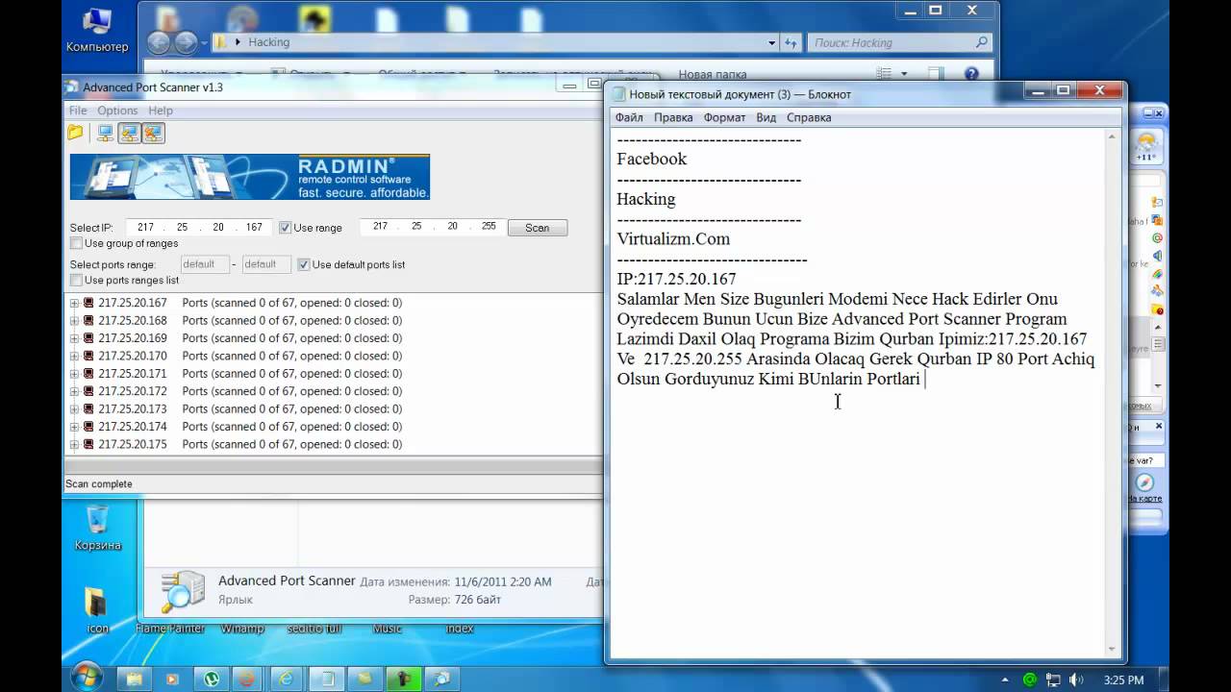This screenshot has height=692, width=1231.
Task: Open the Правка menu in Notepad
Action: (x=673, y=117)
